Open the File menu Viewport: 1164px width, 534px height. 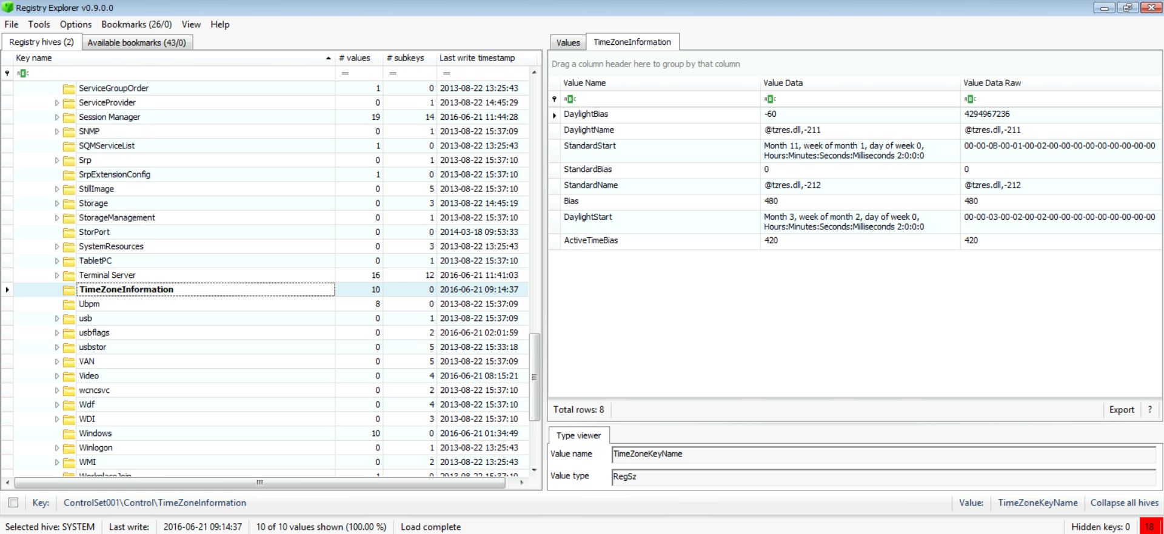[x=12, y=25]
